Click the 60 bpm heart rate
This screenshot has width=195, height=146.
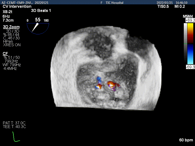pyautogui.click(x=186, y=140)
